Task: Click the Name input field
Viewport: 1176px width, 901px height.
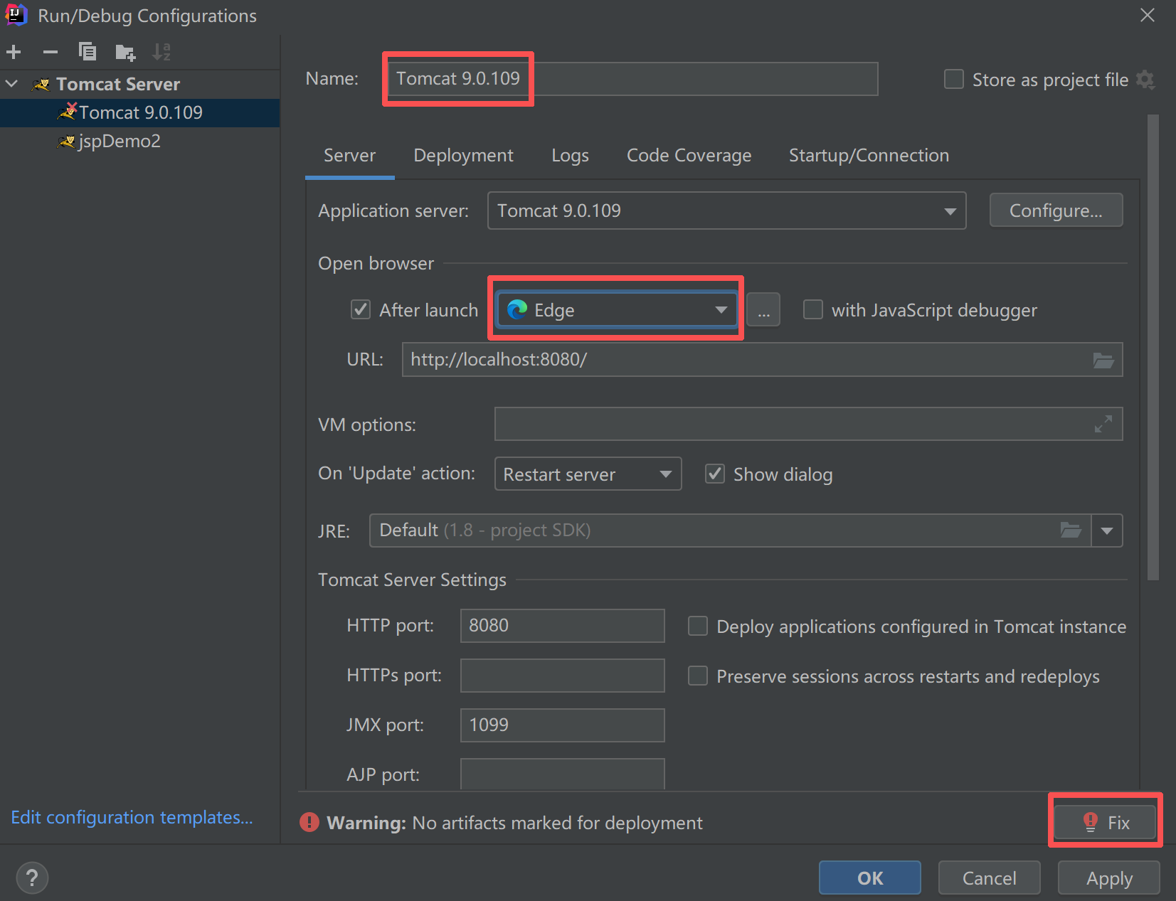Action: click(x=632, y=78)
